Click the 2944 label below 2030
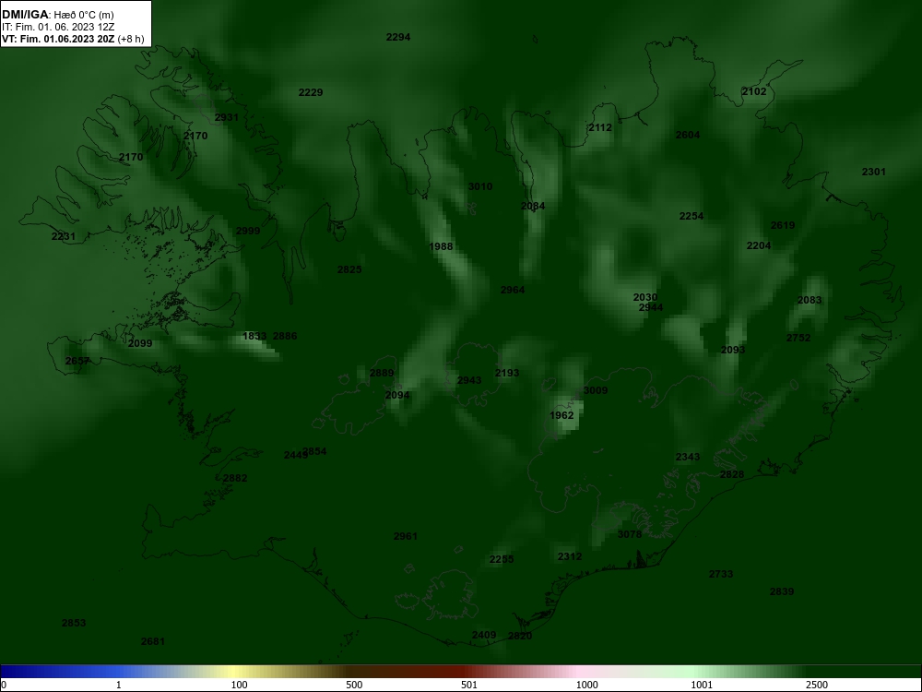Image resolution: width=922 pixels, height=692 pixels. point(651,307)
